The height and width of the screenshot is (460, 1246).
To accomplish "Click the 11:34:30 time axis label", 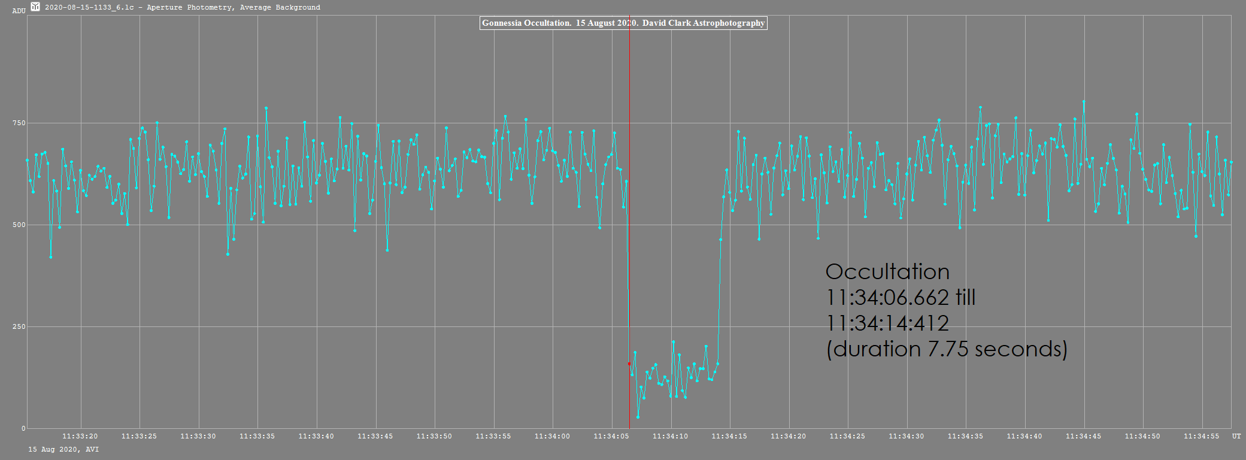I will coord(907,436).
